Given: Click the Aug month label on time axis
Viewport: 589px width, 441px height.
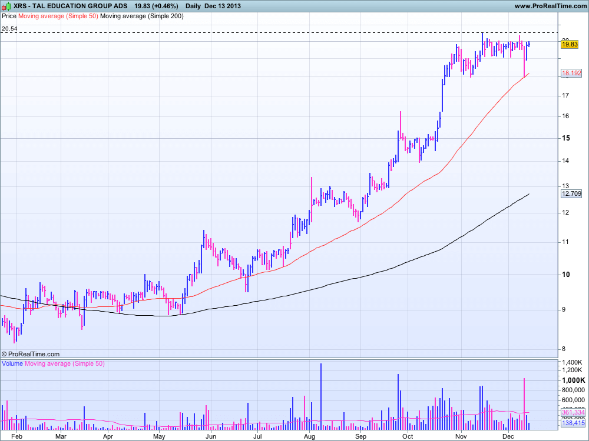Looking at the screenshot, I should (x=309, y=436).
